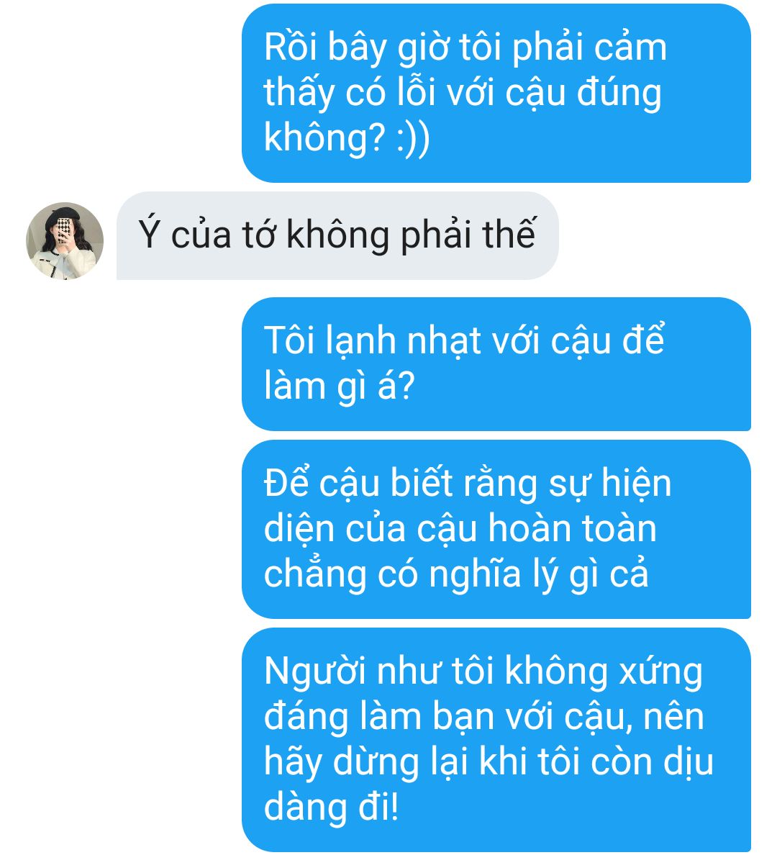Tap the message beginning "Để cậu biết rằng"
This screenshot has height=855, width=777.
point(496,529)
